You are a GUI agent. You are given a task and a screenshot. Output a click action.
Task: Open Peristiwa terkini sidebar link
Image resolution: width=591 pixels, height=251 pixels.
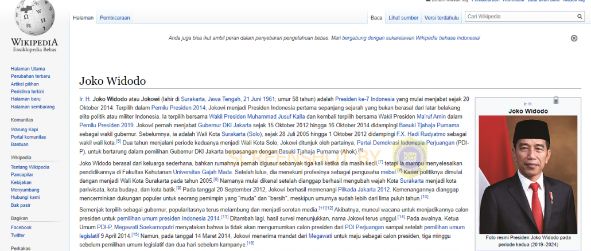click(27, 92)
